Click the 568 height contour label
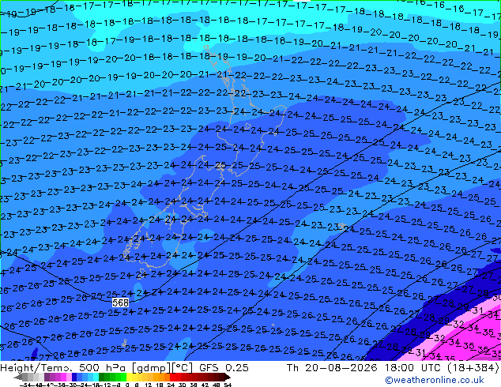 pyautogui.click(x=120, y=302)
